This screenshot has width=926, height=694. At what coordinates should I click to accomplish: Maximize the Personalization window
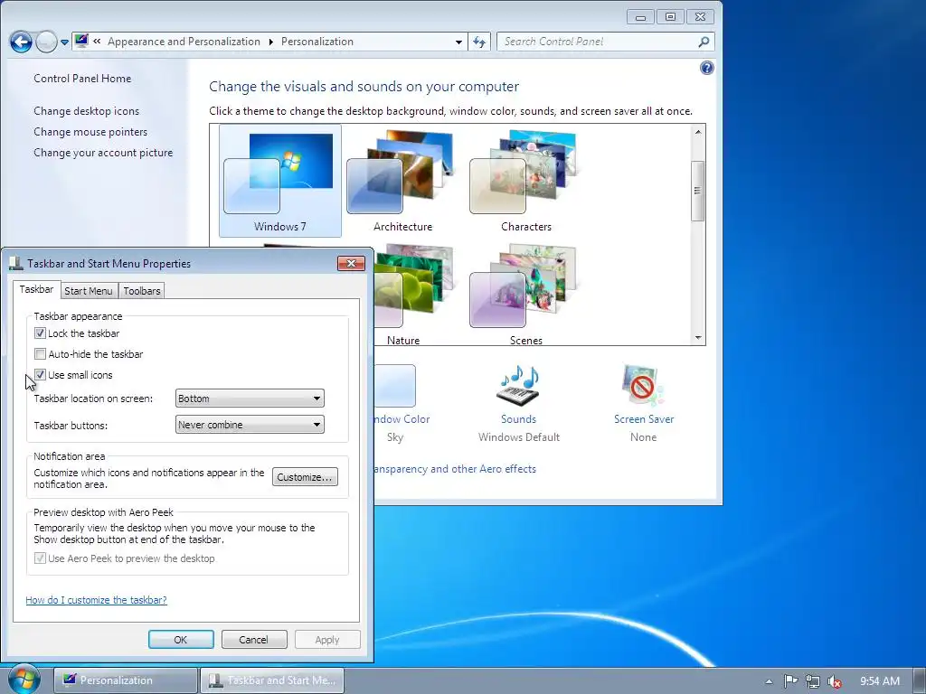click(x=670, y=17)
